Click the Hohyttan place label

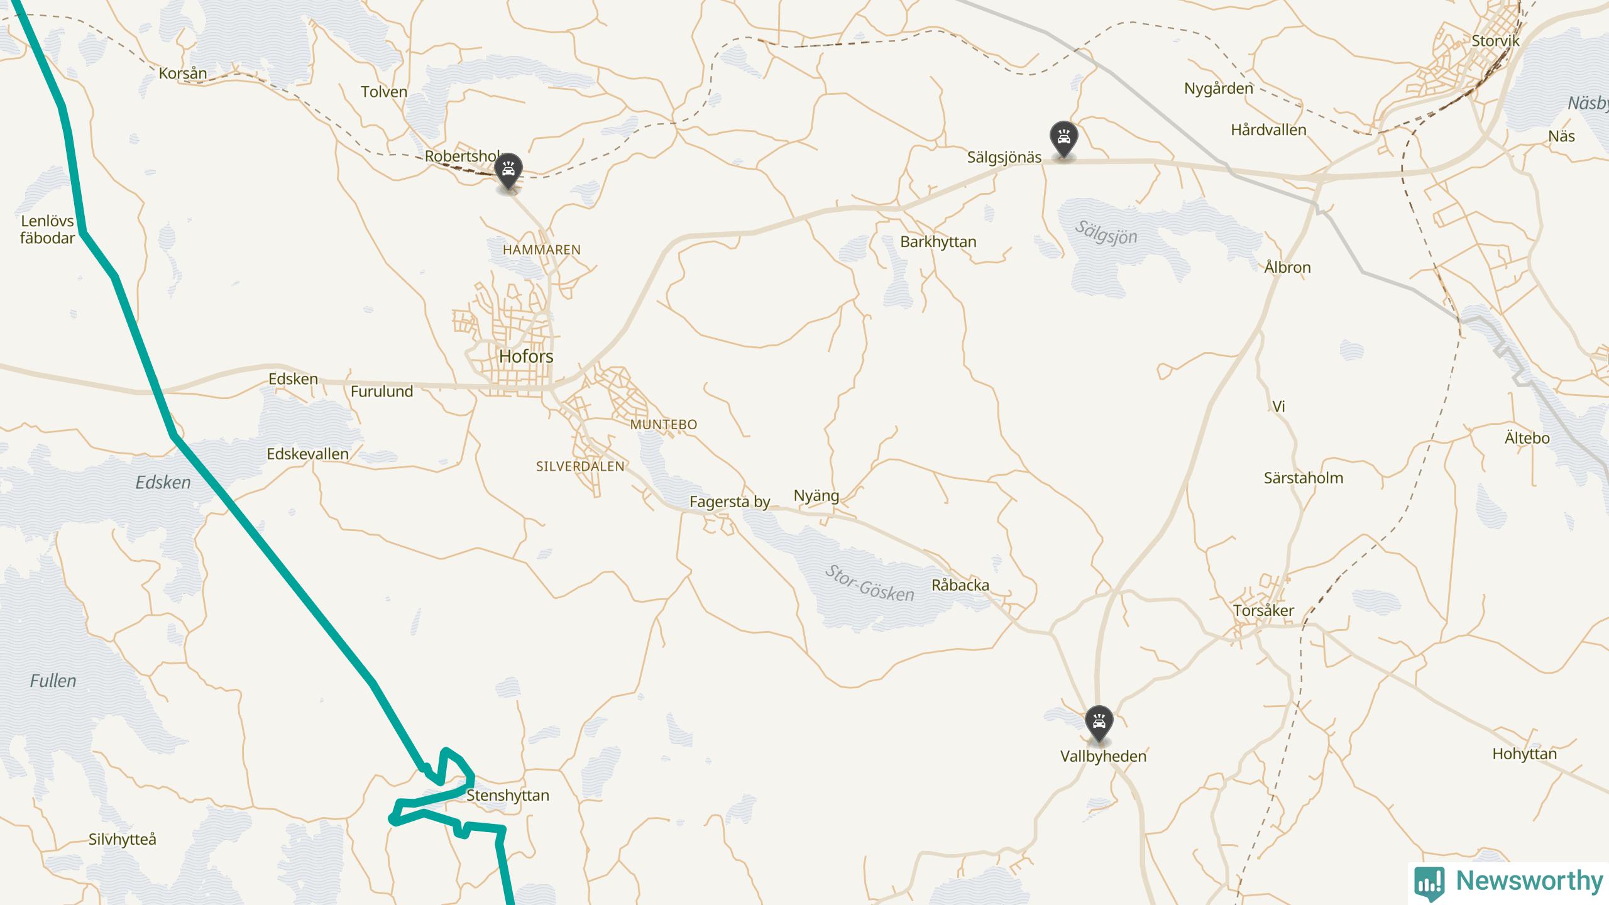click(x=1525, y=754)
